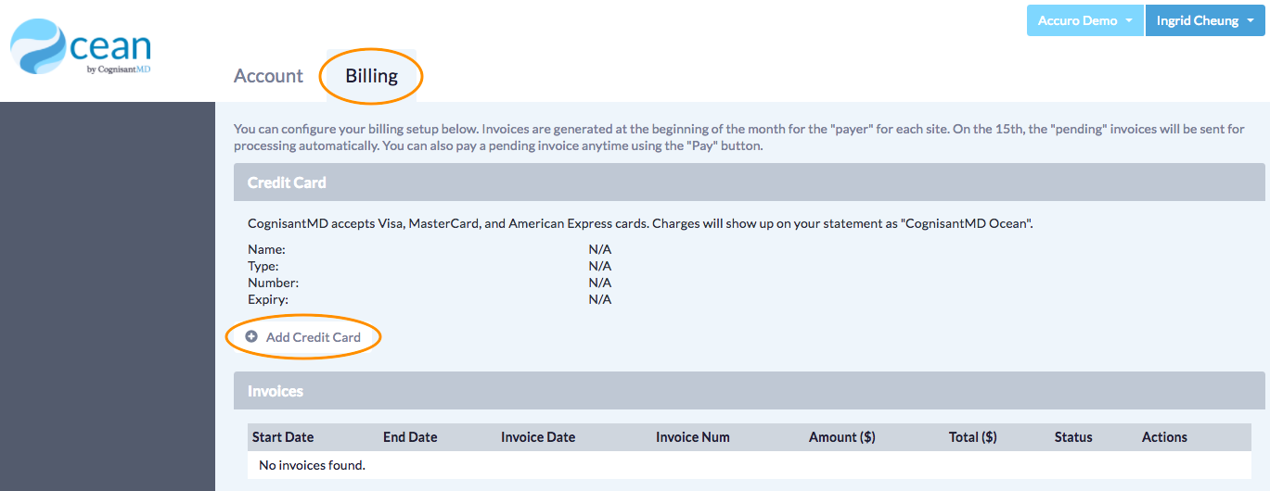This screenshot has height=491, width=1270.
Task: Expand the Ingrid Cheung user menu
Action: [1204, 20]
